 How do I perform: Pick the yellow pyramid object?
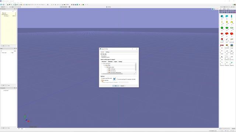click(232, 22)
